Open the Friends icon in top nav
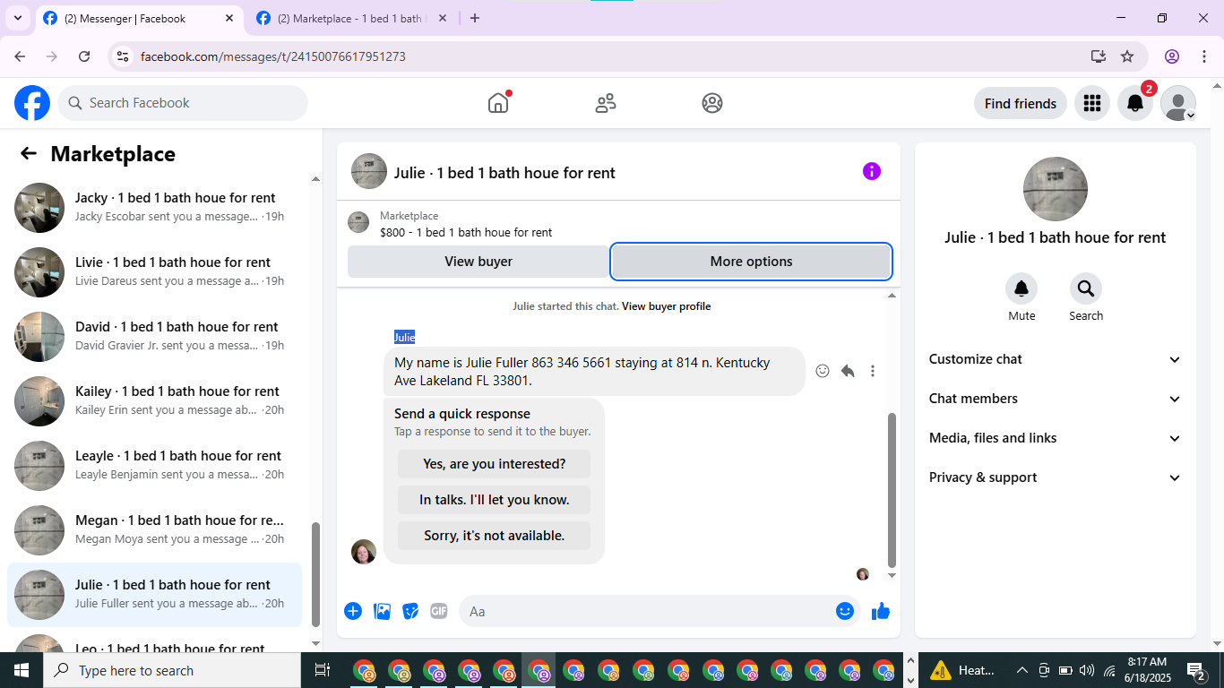Image resolution: width=1224 pixels, height=688 pixels. [x=606, y=103]
